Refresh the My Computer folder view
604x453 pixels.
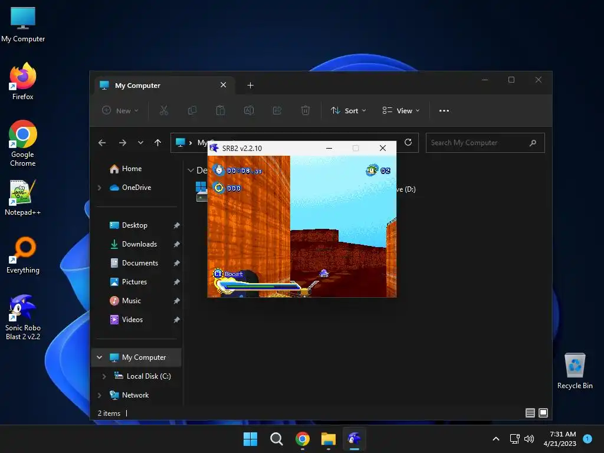click(408, 143)
